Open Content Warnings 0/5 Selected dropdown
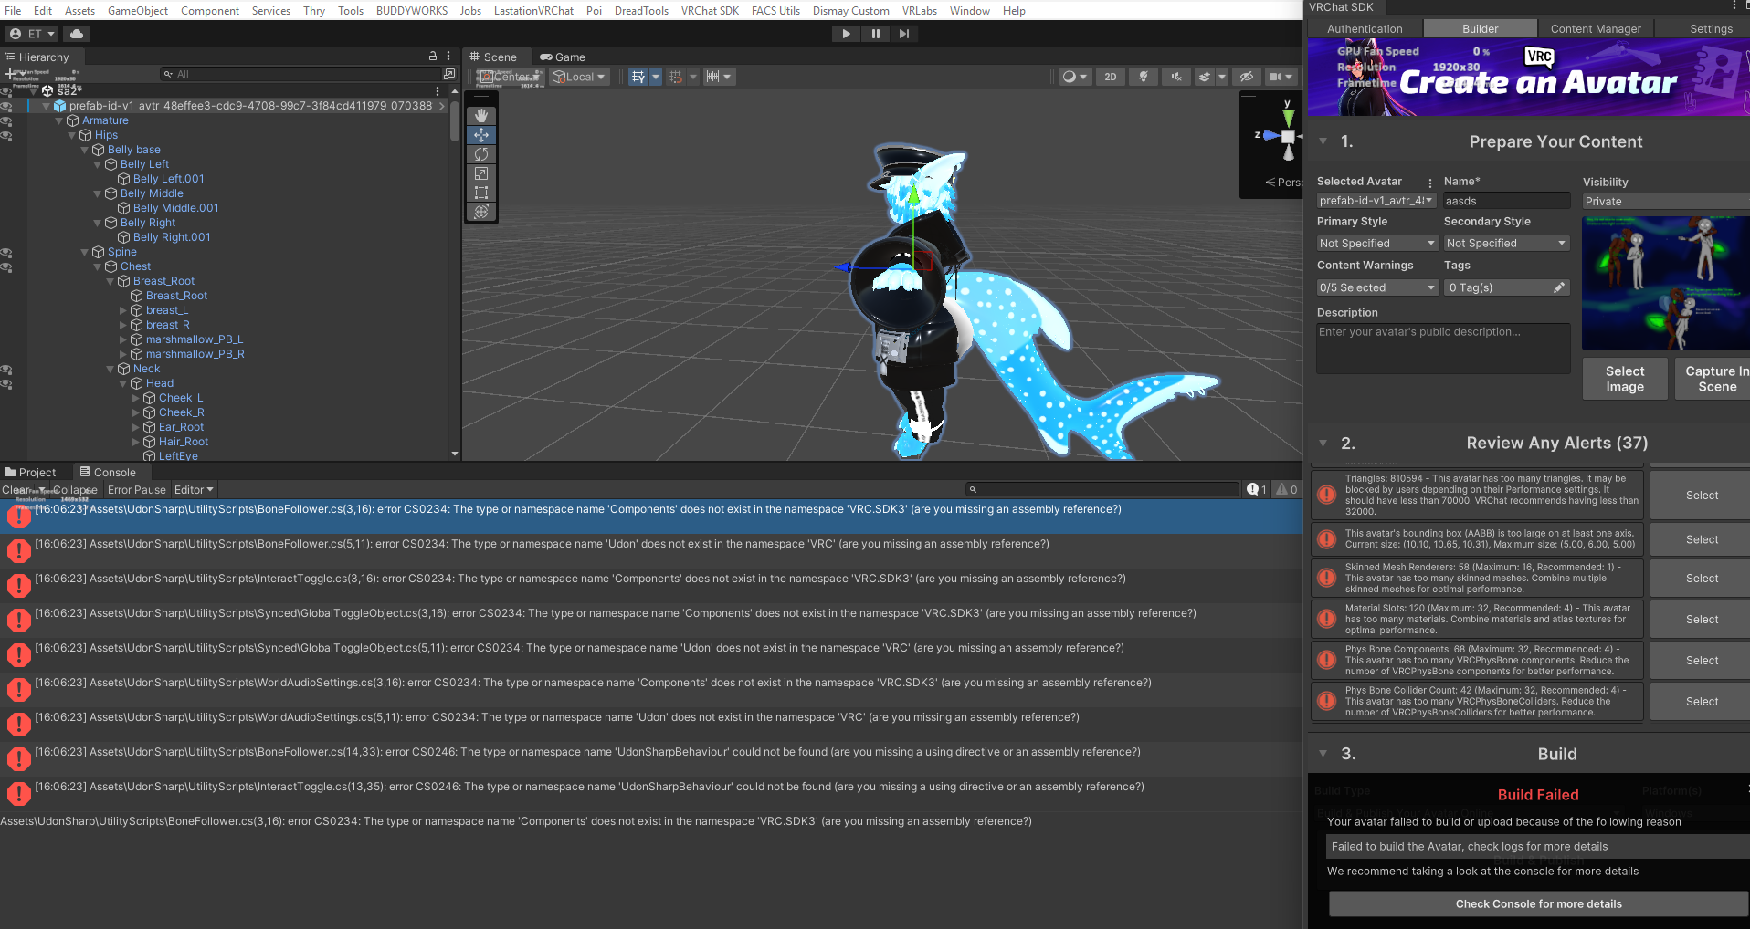 [x=1378, y=287]
